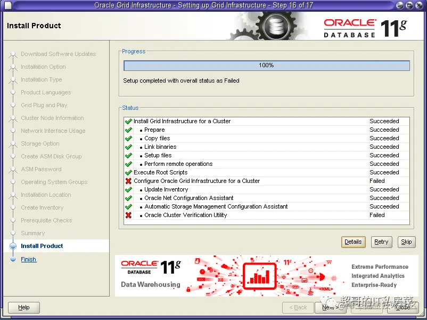Screen dimensions: 427x320
Task: Retry the failed configuration step
Action: [x=381, y=242]
